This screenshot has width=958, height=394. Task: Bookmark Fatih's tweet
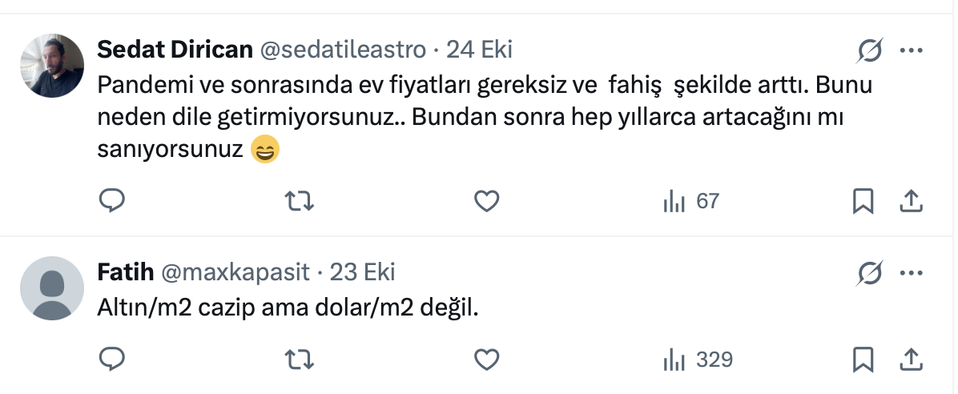pyautogui.click(x=863, y=360)
